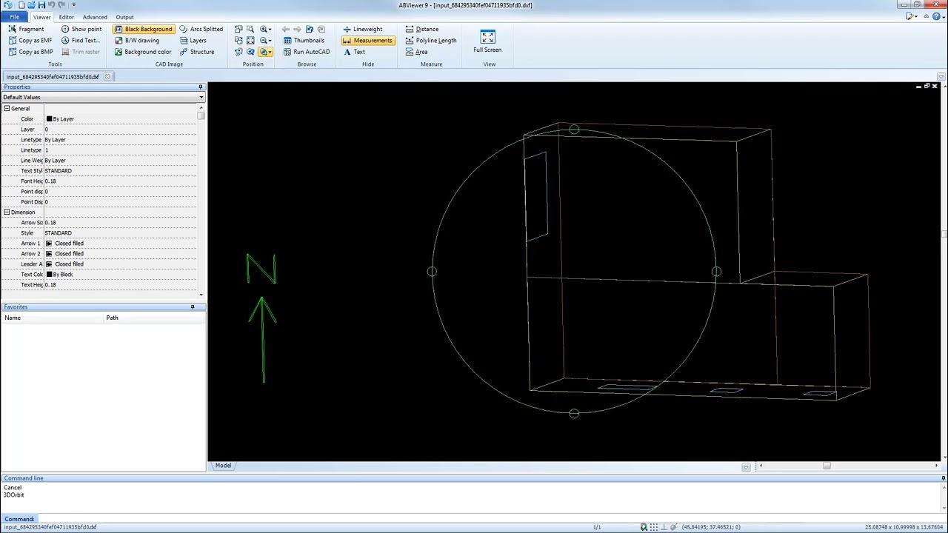Click the next file arrow
This screenshot has height=533, width=948.
(297, 29)
